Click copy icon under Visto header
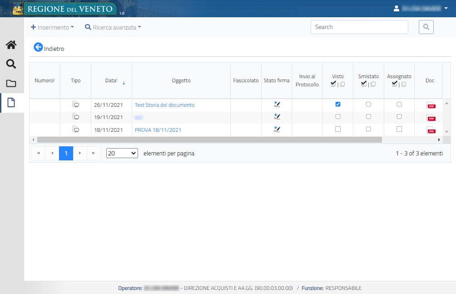Image resolution: width=456 pixels, height=294 pixels. (x=342, y=85)
